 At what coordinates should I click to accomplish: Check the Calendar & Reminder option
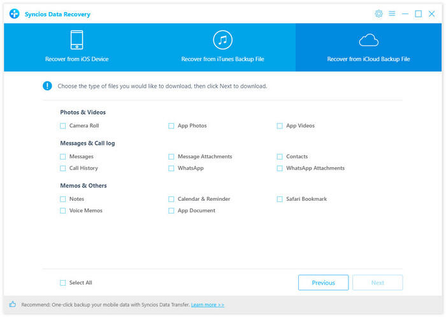click(x=171, y=199)
